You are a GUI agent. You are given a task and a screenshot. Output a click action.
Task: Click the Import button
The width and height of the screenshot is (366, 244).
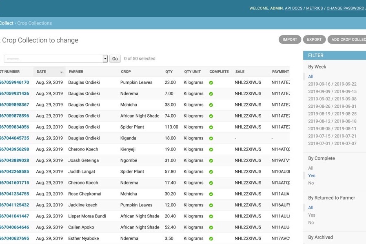pos(290,40)
